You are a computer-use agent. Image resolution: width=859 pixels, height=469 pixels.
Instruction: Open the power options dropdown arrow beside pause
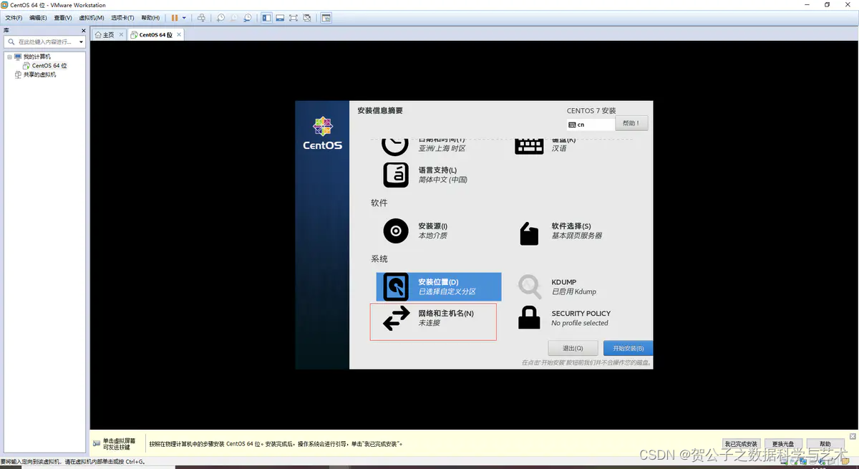(184, 17)
